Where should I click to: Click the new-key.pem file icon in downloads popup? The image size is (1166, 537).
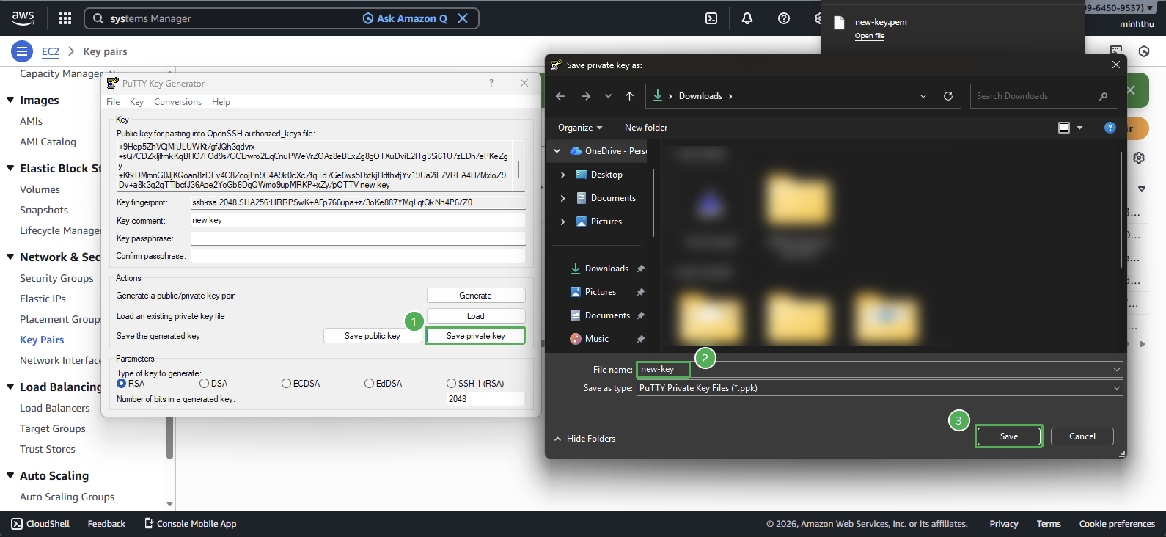tap(840, 23)
